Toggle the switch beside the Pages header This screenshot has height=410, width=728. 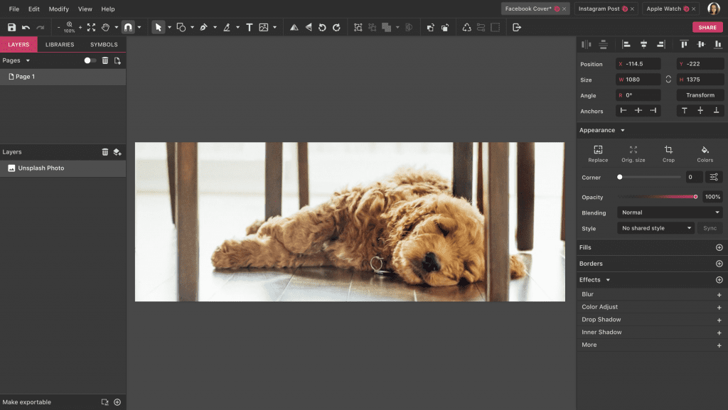(89, 60)
